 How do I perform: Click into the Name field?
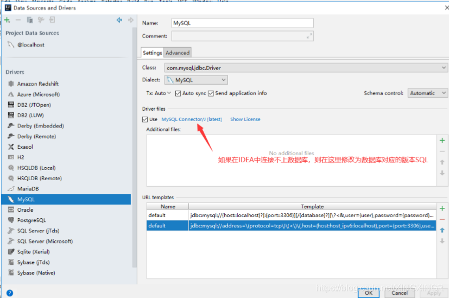[x=243, y=23]
